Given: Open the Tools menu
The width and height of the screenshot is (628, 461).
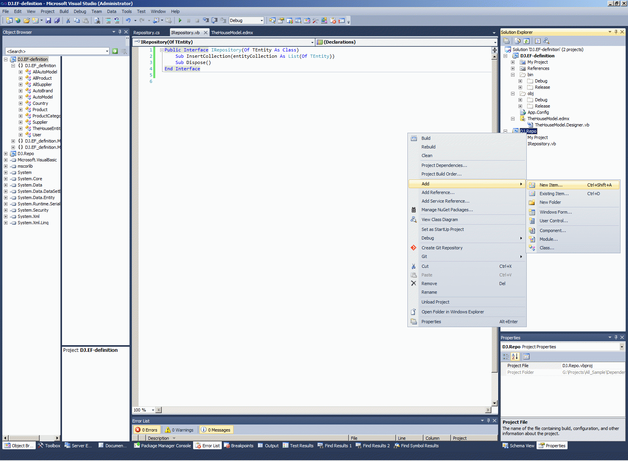Looking at the screenshot, I should (126, 11).
